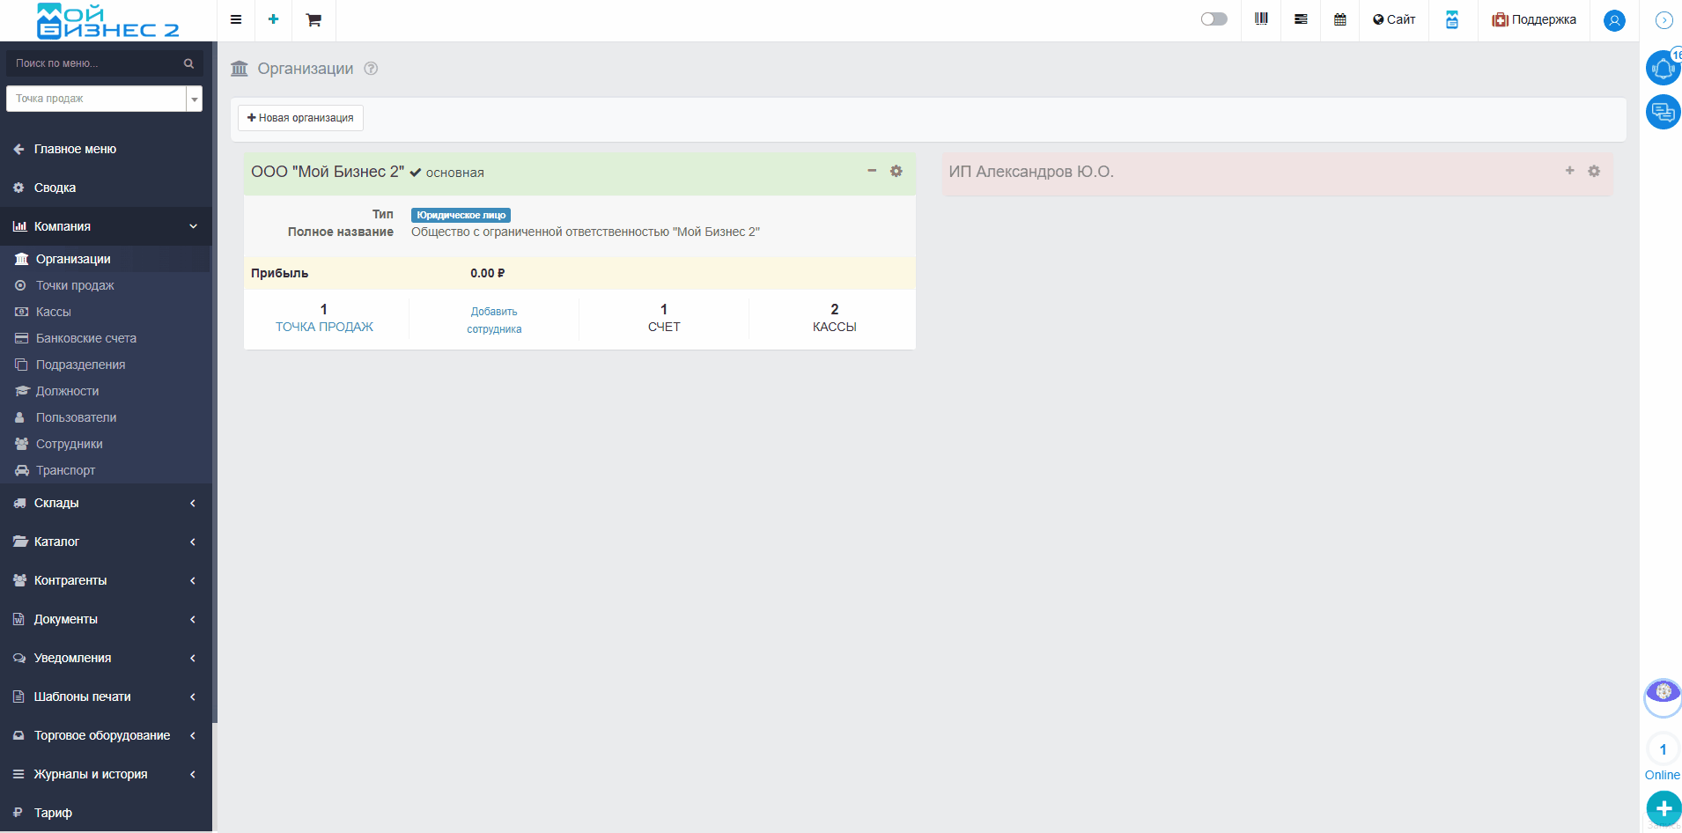Image resolution: width=1682 pixels, height=833 pixels.
Task: Click the Добавить сотрудника link
Action: [x=494, y=321]
